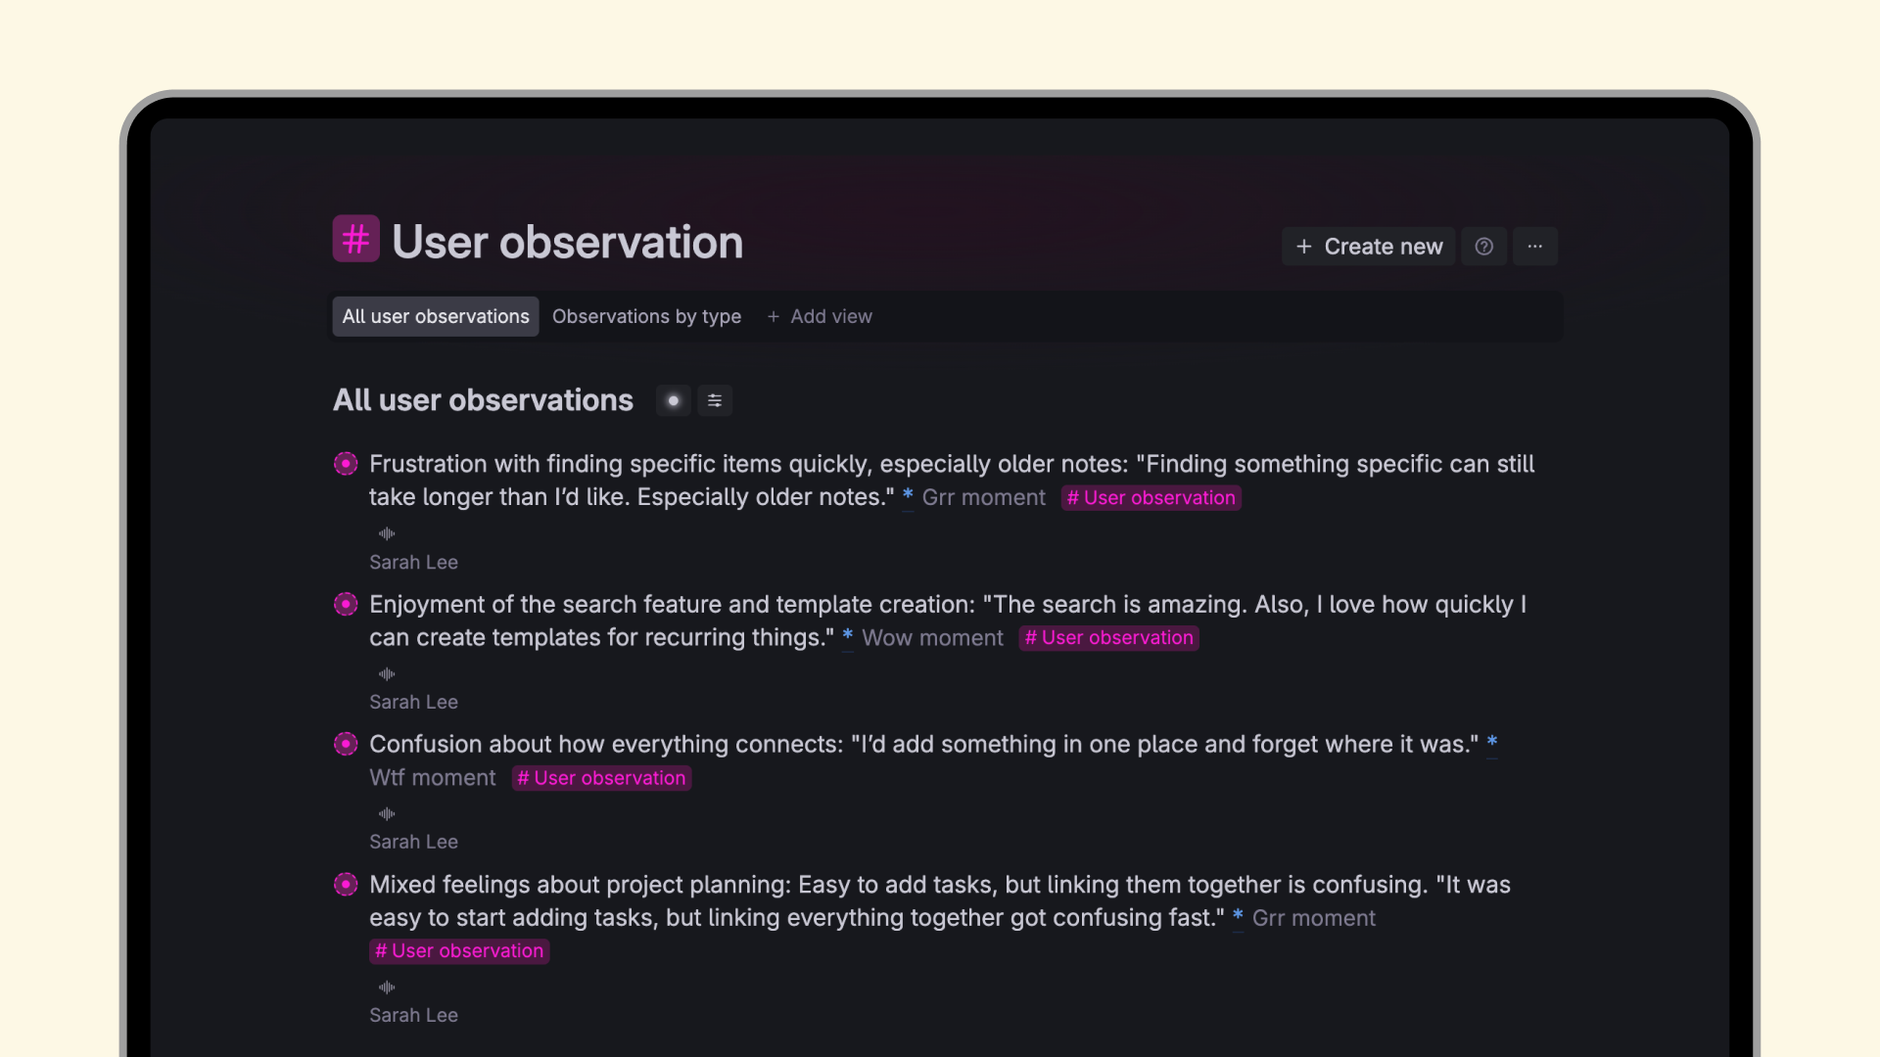Click the view options sliders icon
Viewport: 1880px width, 1057px height.
pyautogui.click(x=715, y=400)
